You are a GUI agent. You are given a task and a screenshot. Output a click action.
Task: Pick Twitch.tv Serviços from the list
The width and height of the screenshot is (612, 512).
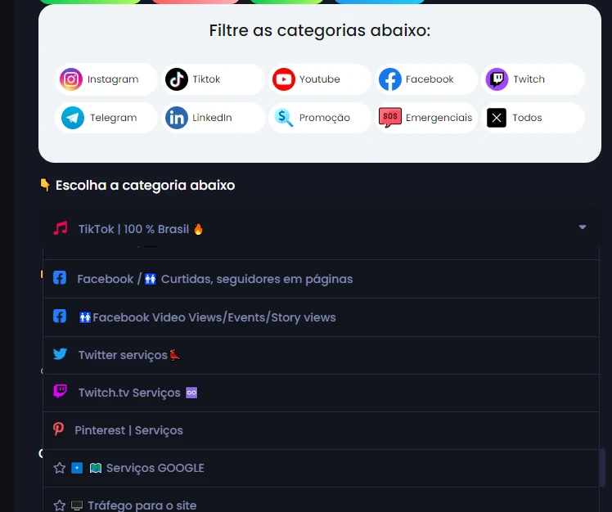click(x=321, y=393)
